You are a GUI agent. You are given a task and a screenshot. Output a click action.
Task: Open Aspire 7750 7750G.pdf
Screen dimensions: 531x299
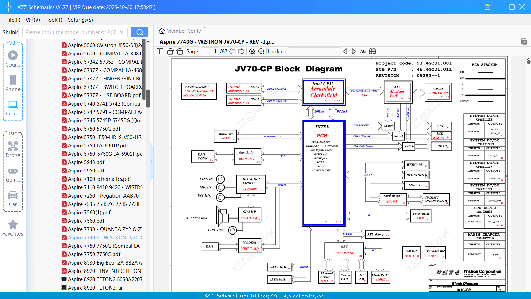click(x=94, y=254)
